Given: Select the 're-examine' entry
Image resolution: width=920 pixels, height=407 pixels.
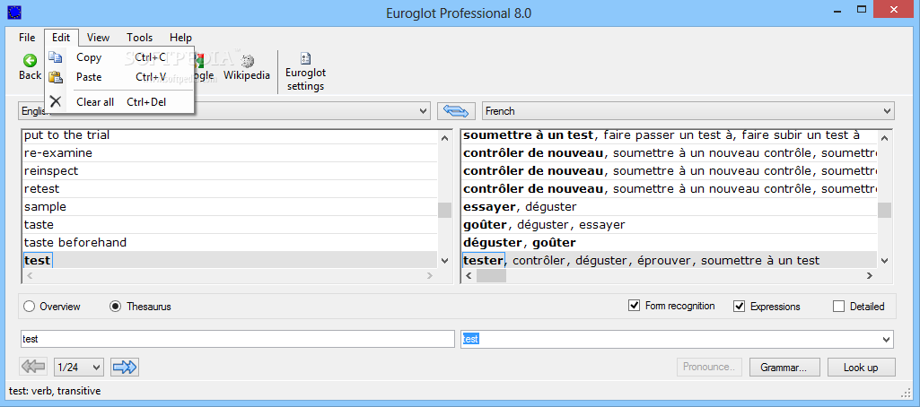Looking at the screenshot, I should point(230,153).
